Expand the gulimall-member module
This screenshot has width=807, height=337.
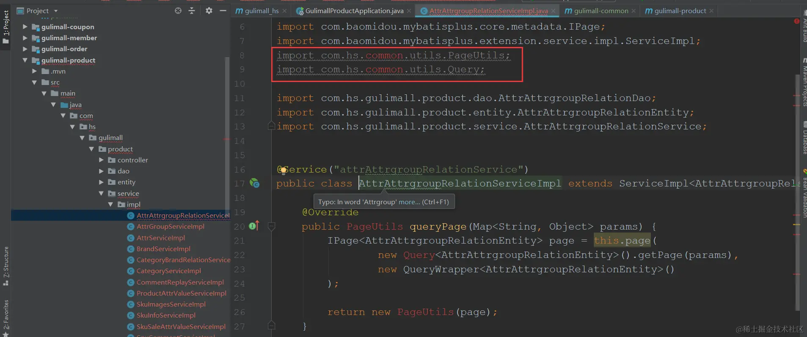25,38
